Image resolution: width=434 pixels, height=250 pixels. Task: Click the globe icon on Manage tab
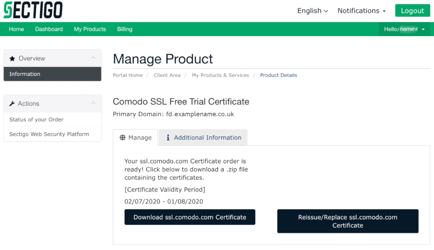pyautogui.click(x=123, y=138)
